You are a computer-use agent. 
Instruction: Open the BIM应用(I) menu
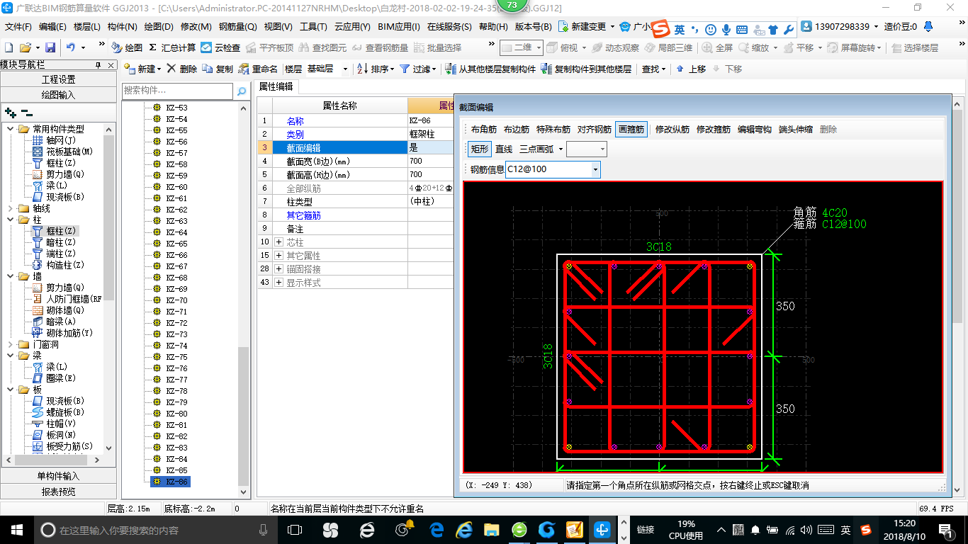point(399,27)
